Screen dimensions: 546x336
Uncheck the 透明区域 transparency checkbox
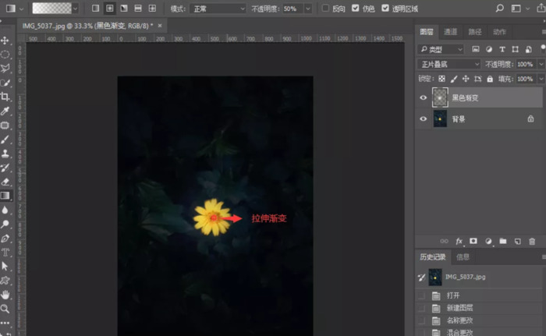(x=385, y=9)
